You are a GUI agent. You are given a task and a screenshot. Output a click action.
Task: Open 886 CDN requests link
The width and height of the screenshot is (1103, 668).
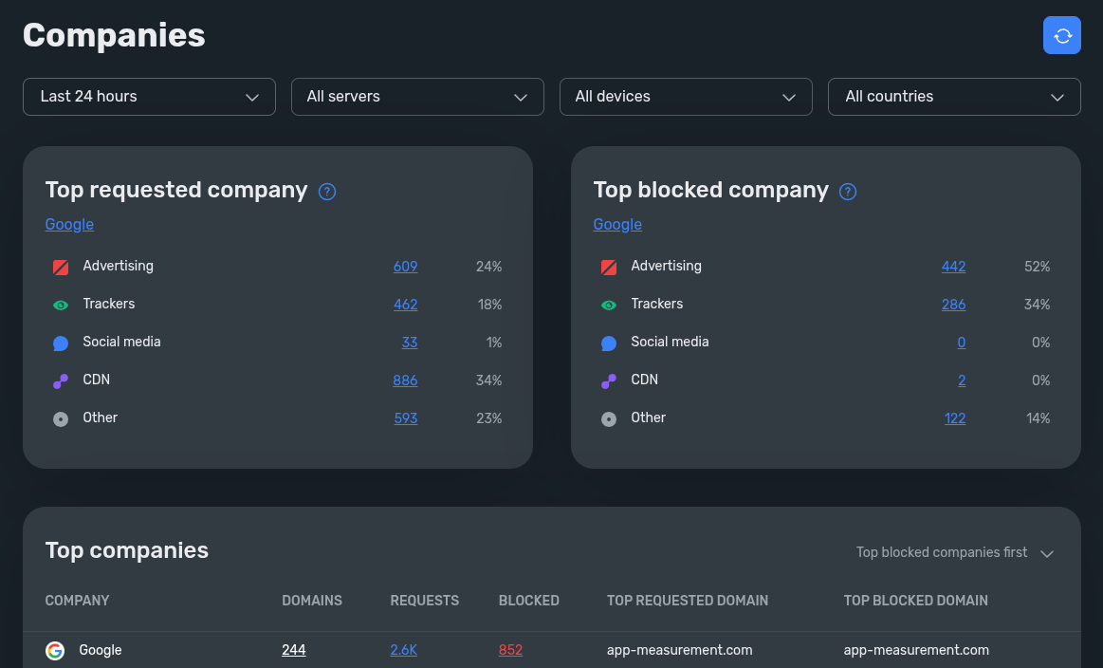point(405,380)
